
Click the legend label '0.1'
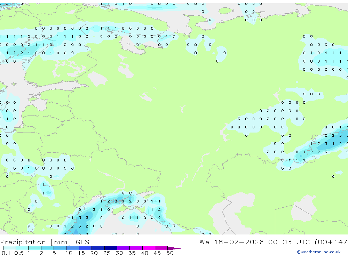click(6, 253)
